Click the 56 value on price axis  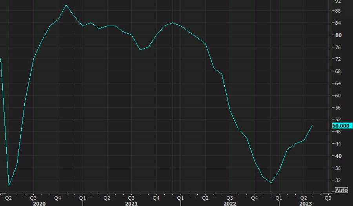(x=338, y=108)
